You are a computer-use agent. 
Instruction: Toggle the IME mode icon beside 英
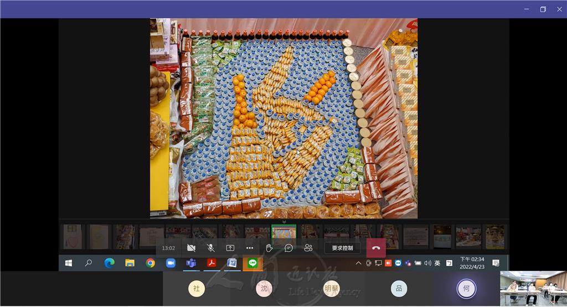(449, 263)
